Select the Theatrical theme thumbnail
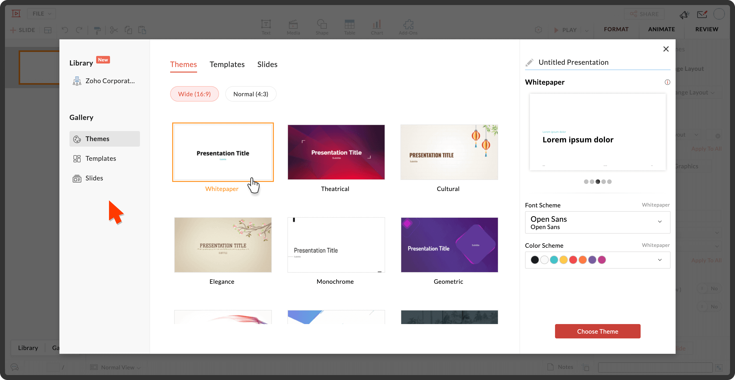This screenshot has height=380, width=735. [x=336, y=152]
